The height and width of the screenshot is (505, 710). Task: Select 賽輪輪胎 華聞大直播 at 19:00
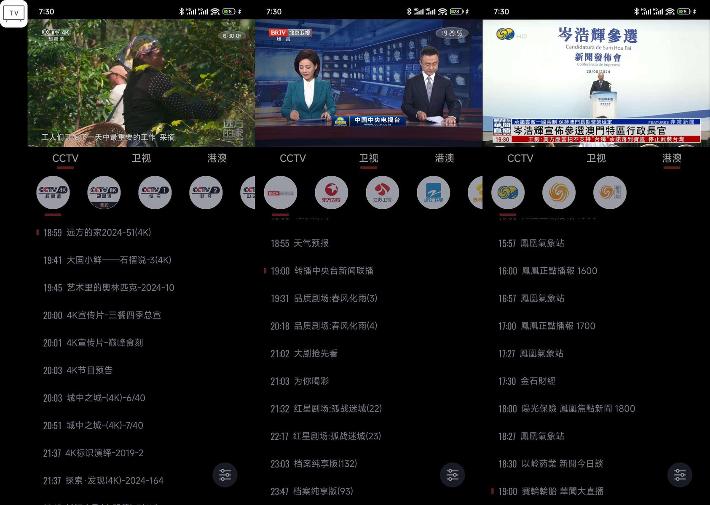click(551, 491)
